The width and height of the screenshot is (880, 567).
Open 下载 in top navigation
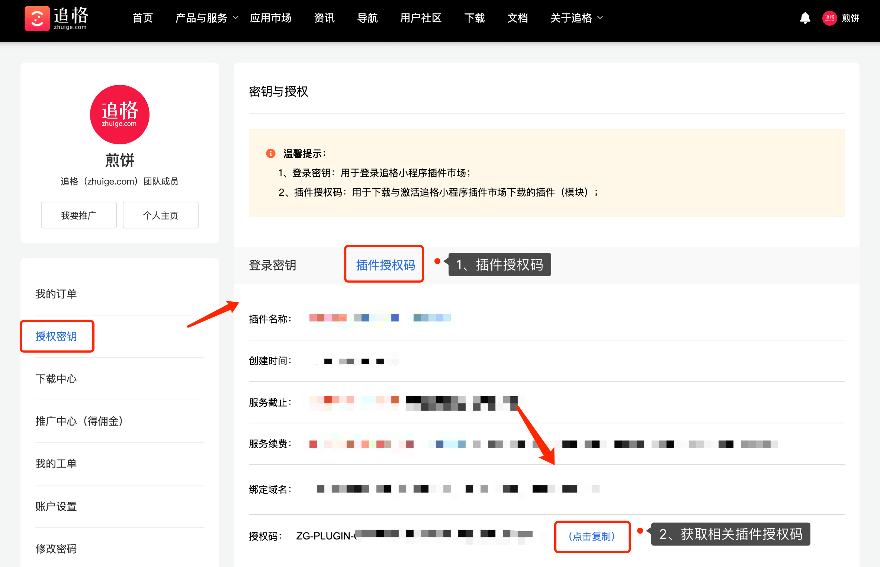(475, 18)
